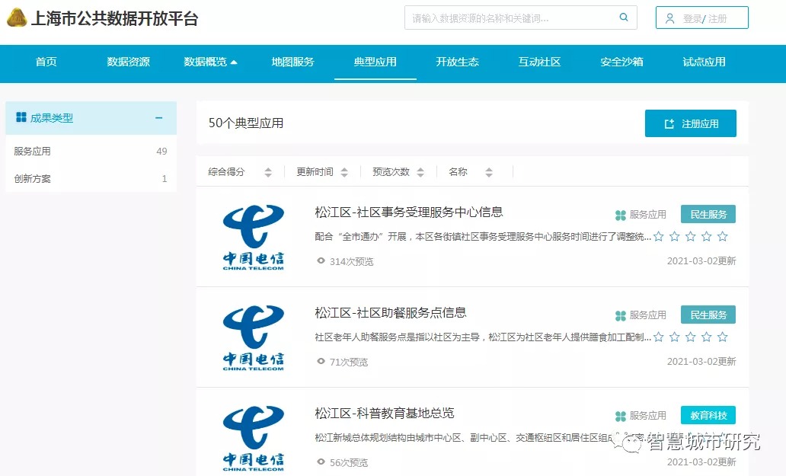Viewport: 786px width, 476px height.
Task: Sort results by 综合得分 arrows
Action: (x=268, y=172)
